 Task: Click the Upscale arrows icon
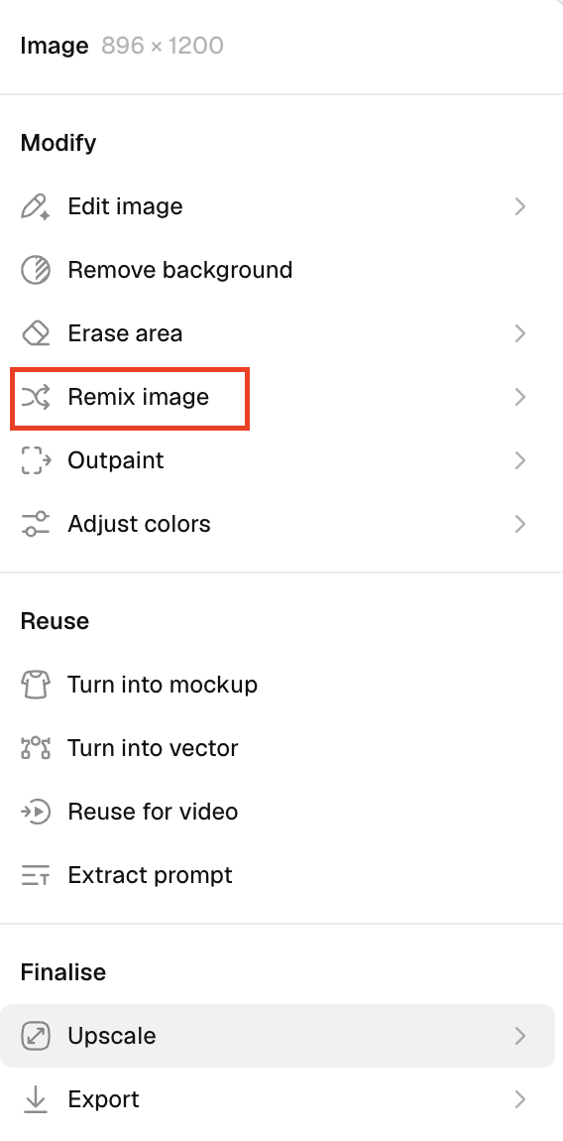(36, 1036)
